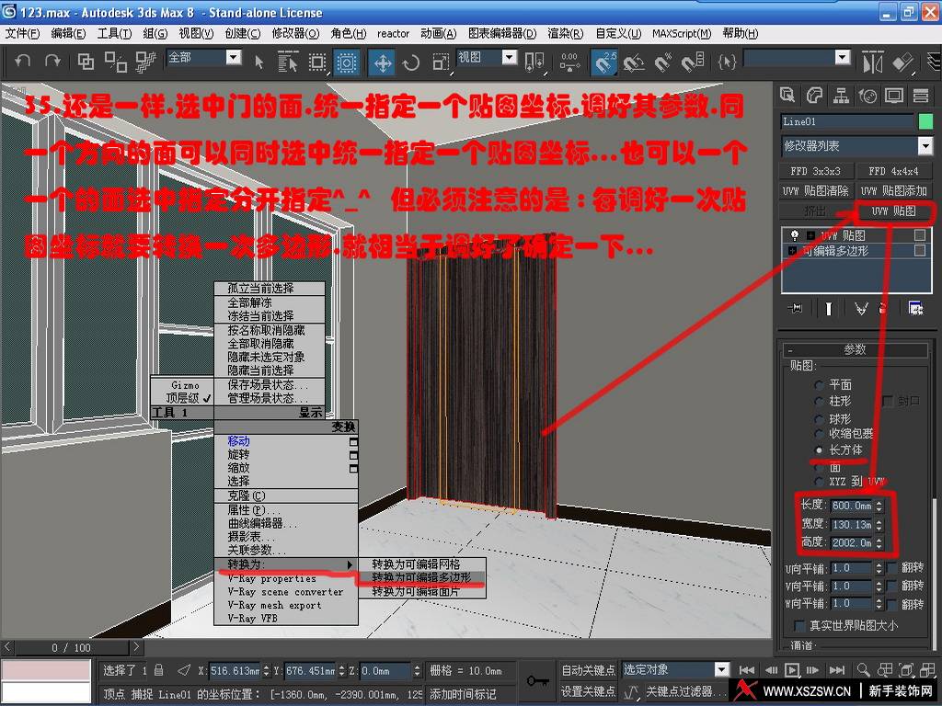Screen dimensions: 942x706
Task: Choose 克隆(C) in context menu
Action: 285,495
